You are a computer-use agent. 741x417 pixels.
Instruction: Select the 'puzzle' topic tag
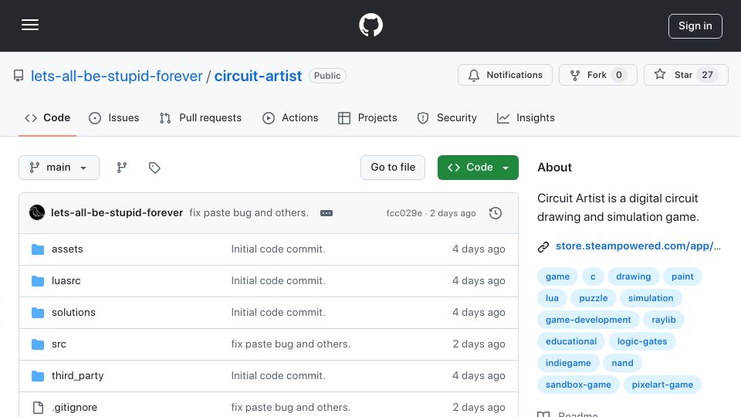[593, 298]
